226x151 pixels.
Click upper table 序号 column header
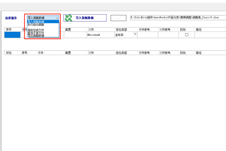12,29
